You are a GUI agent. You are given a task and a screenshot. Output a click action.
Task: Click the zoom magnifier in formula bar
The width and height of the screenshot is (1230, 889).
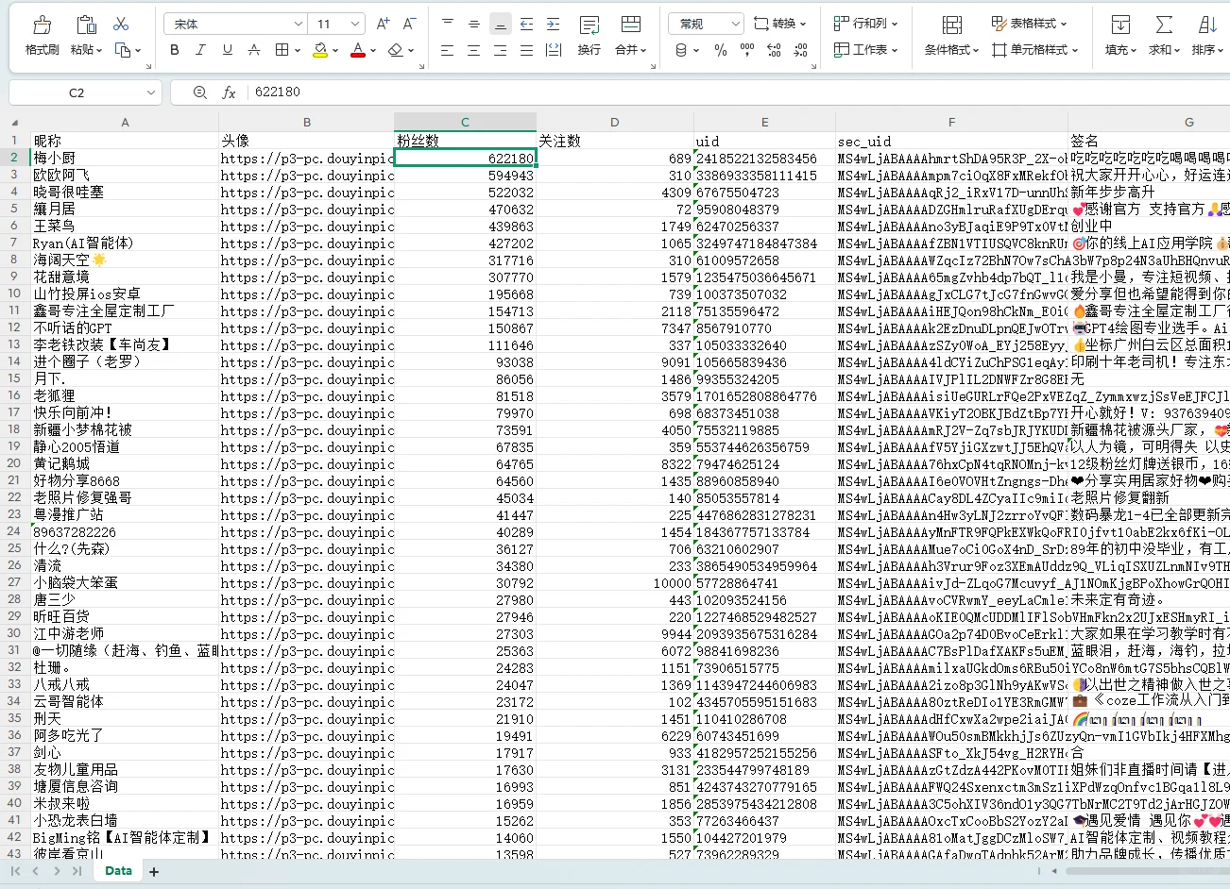[199, 92]
